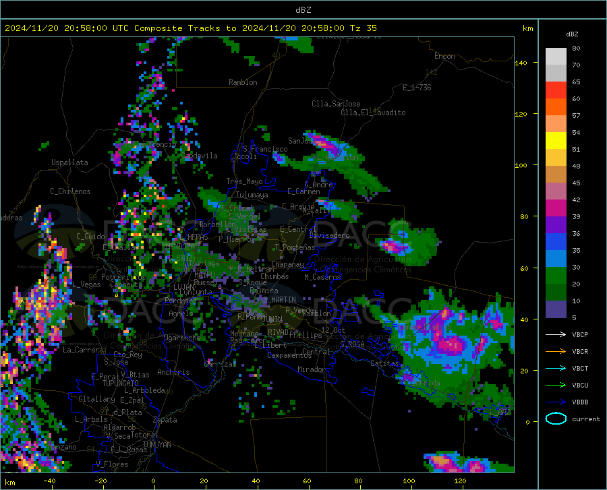Pick the light gray 70-80 dBZ swatch
Image resolution: width=607 pixels, height=490 pixels.
556,57
